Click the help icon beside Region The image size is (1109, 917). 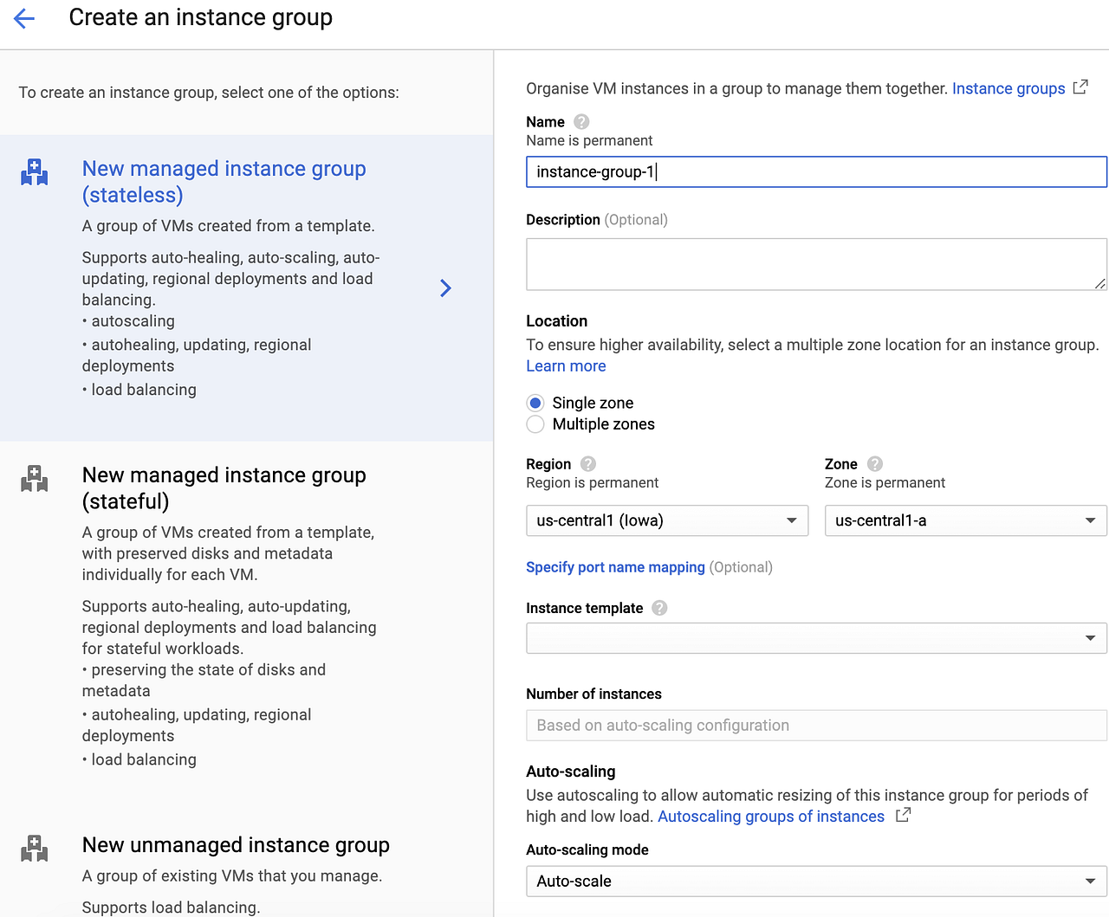pyautogui.click(x=588, y=464)
